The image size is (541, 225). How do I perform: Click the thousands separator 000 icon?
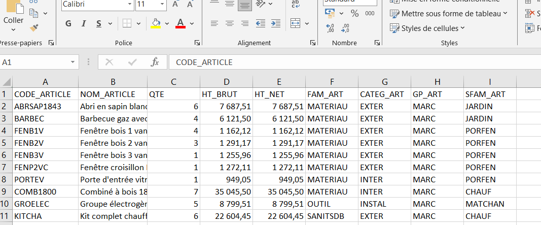(x=370, y=13)
